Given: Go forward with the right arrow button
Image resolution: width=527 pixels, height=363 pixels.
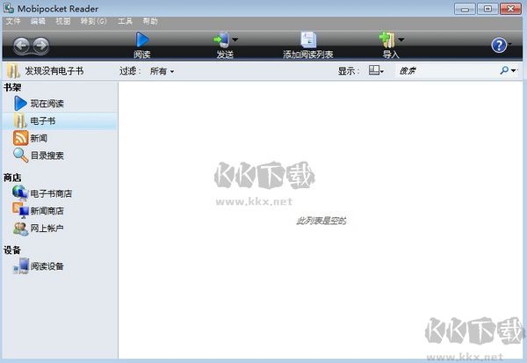Looking at the screenshot, I should (41, 46).
